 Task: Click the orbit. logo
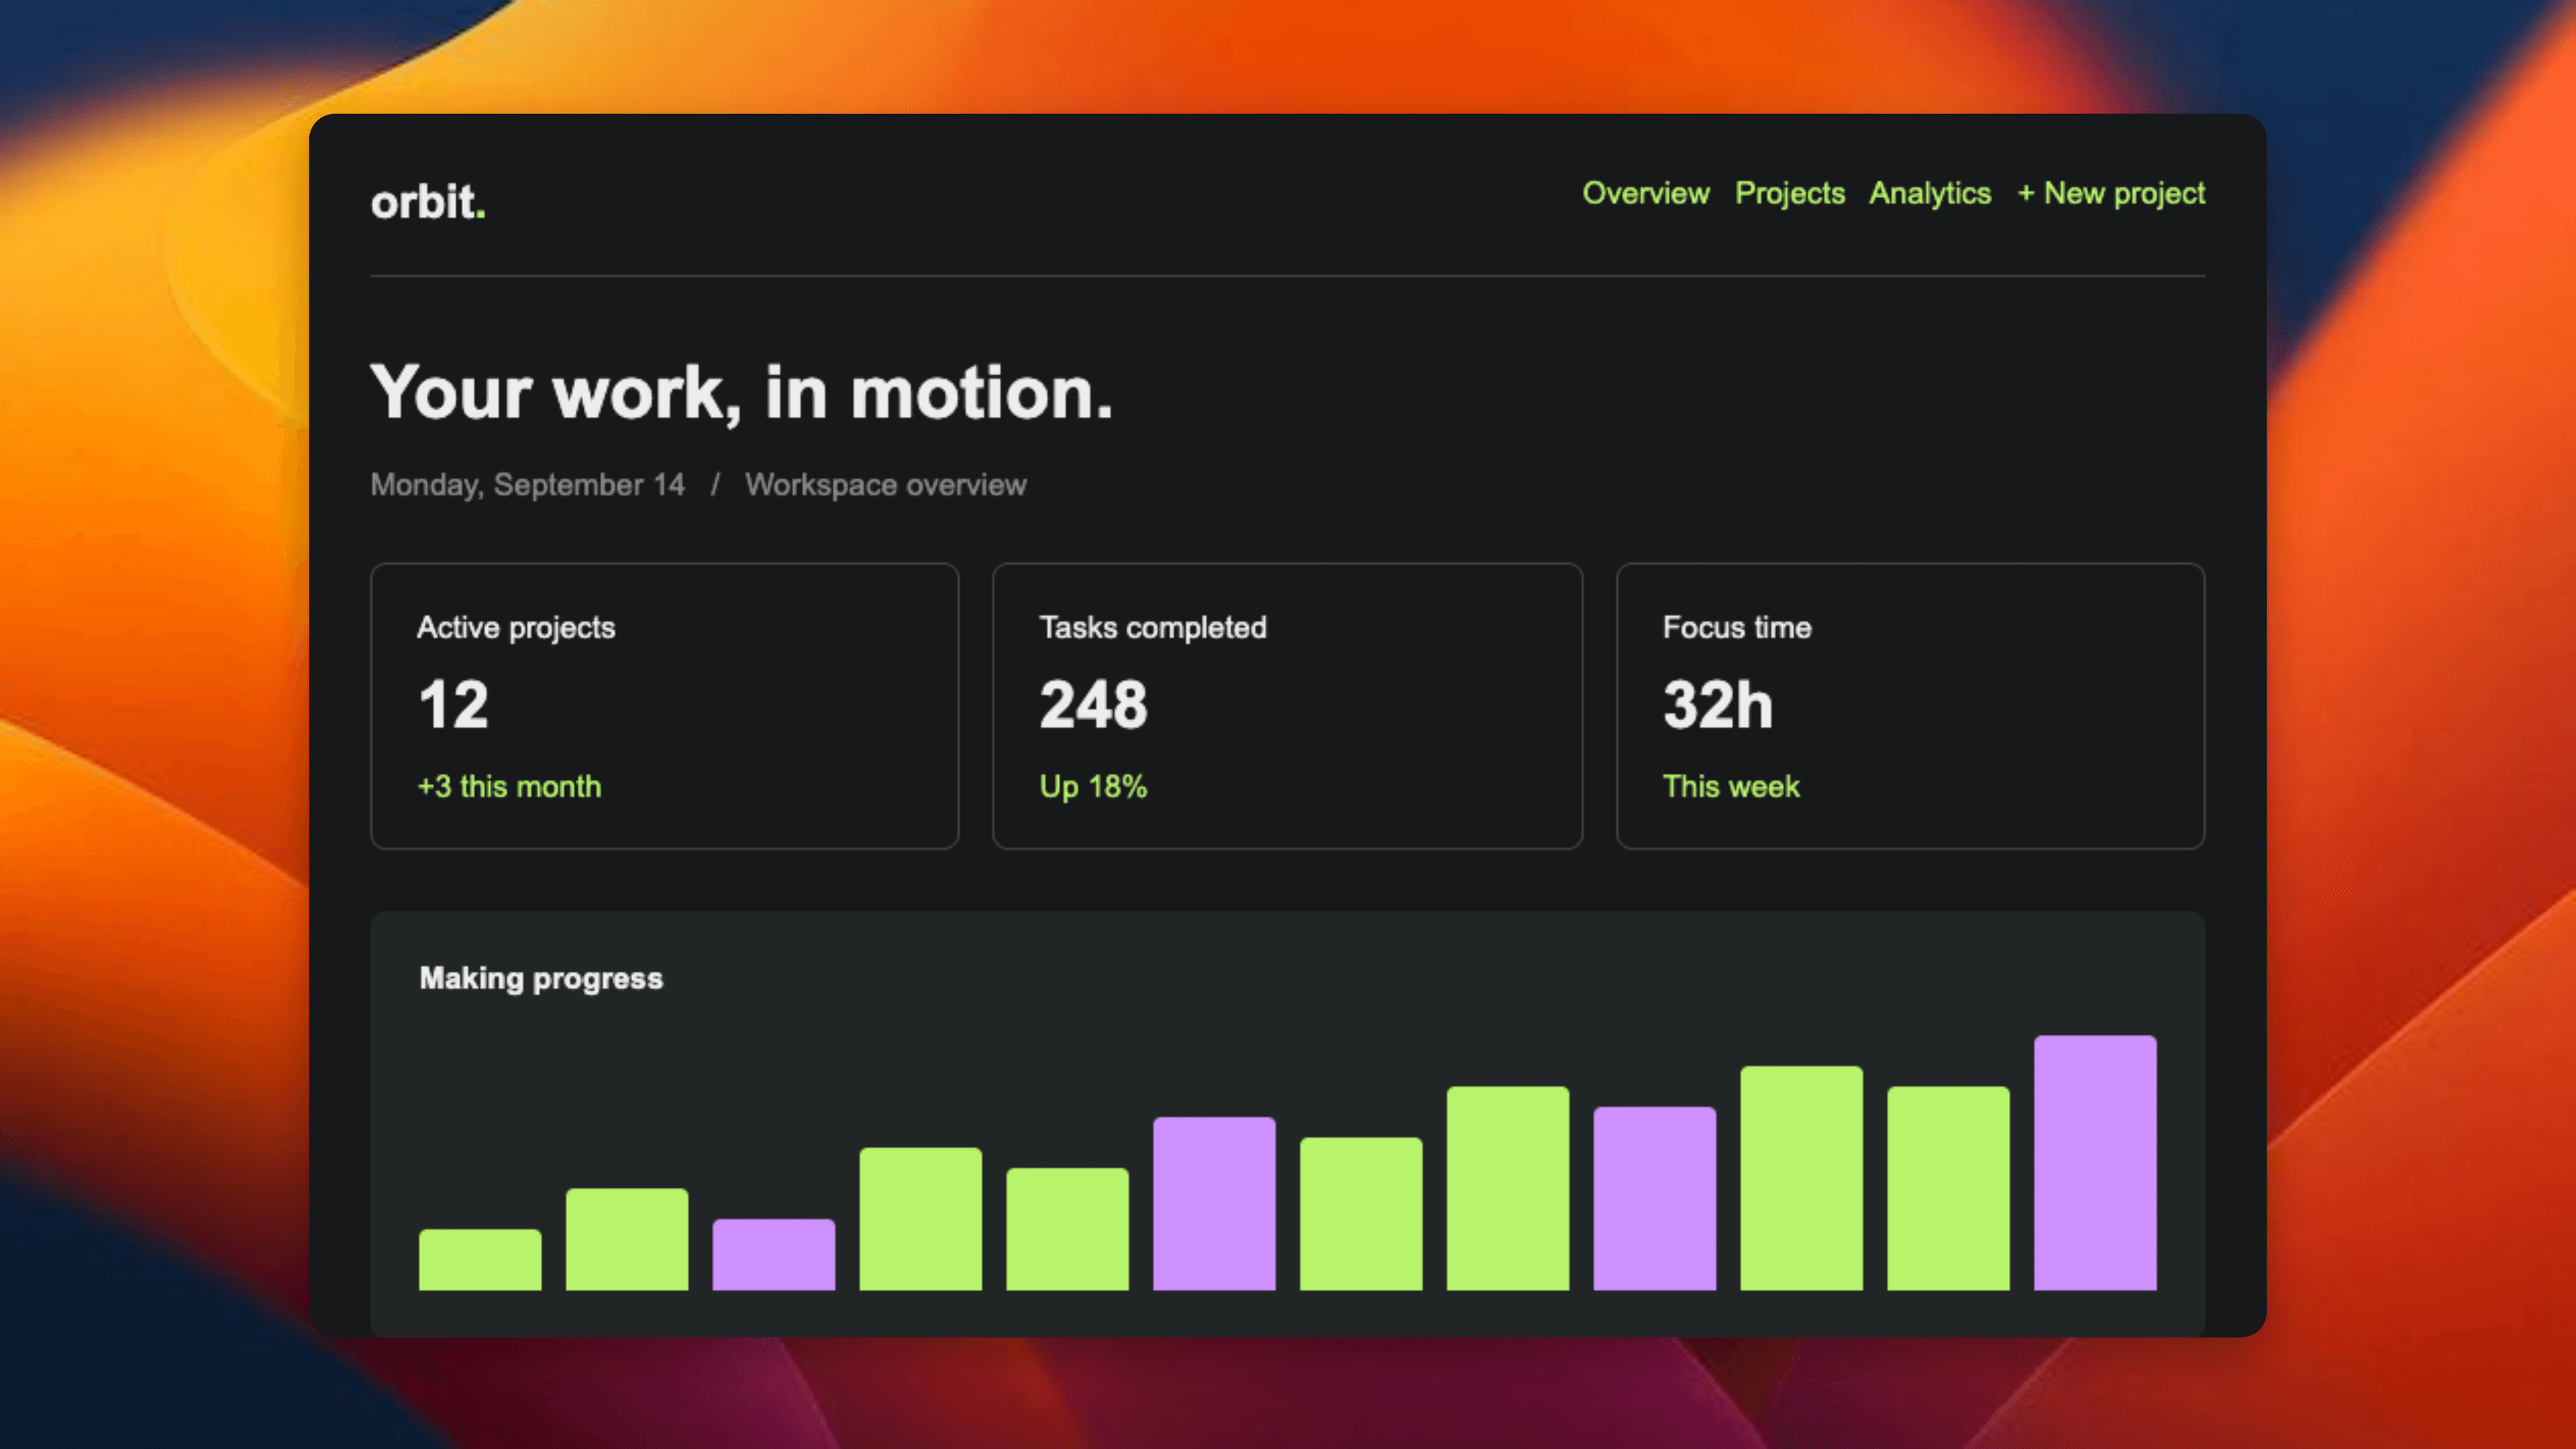click(x=428, y=201)
